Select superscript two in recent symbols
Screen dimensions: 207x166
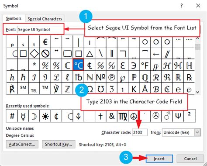pyautogui.click(x=189, y=116)
